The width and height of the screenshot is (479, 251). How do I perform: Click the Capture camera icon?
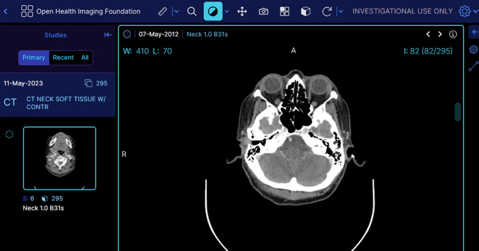[263, 11]
